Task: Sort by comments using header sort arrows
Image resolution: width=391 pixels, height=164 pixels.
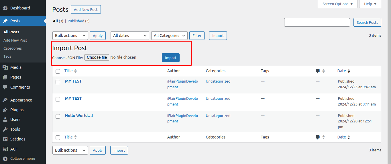Action: [323, 71]
